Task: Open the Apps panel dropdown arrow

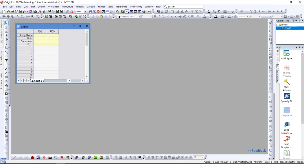Action: (296, 47)
